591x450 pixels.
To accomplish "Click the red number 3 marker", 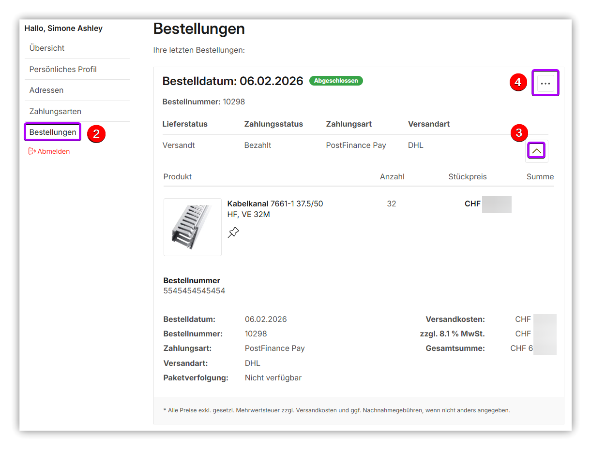I will point(519,133).
